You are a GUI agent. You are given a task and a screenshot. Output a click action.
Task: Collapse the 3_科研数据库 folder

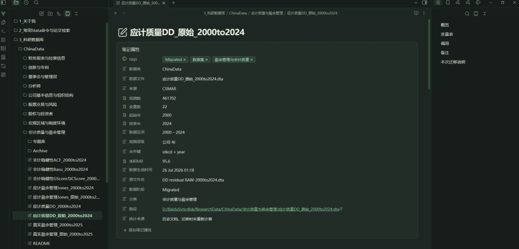(x=31, y=40)
